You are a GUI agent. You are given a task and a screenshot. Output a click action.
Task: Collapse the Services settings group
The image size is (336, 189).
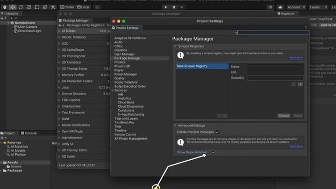point(112,90)
